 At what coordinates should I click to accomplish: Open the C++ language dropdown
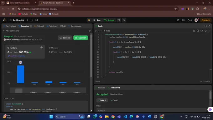(x=98, y=31)
